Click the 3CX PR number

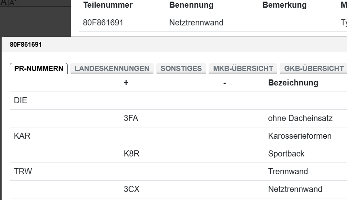tap(132, 190)
